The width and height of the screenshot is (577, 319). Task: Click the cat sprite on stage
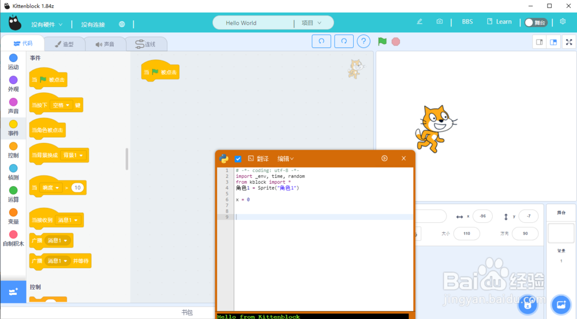click(x=436, y=128)
